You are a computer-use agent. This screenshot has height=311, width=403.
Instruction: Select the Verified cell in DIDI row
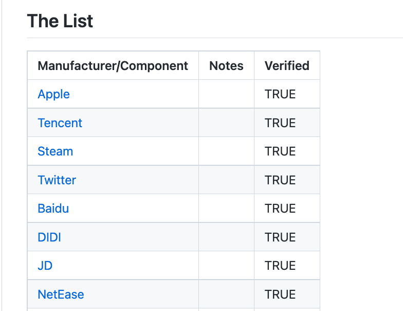tap(280, 237)
